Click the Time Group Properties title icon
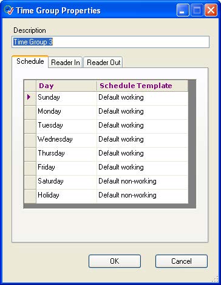 [8, 10]
